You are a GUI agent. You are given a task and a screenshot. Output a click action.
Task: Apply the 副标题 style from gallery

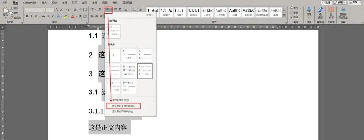[x=248, y=12]
